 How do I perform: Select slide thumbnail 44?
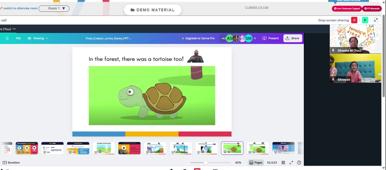(x=52, y=148)
